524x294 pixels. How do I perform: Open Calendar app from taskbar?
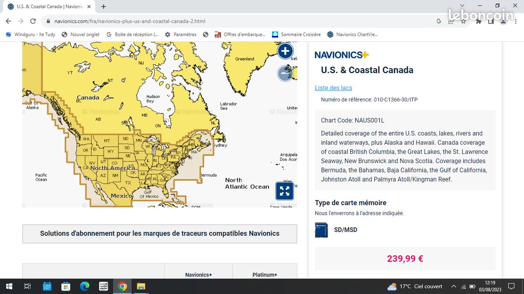(47, 286)
